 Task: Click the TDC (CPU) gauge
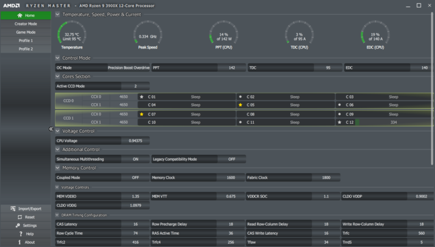pyautogui.click(x=299, y=34)
